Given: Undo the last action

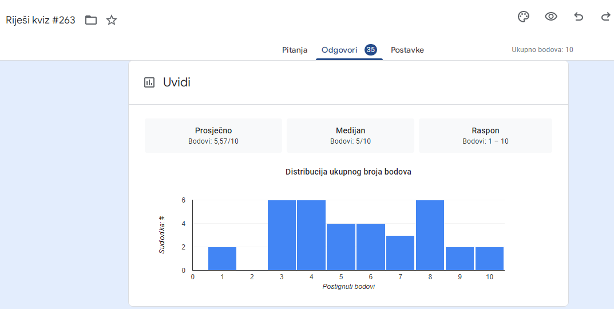Looking at the screenshot, I should pos(579,17).
